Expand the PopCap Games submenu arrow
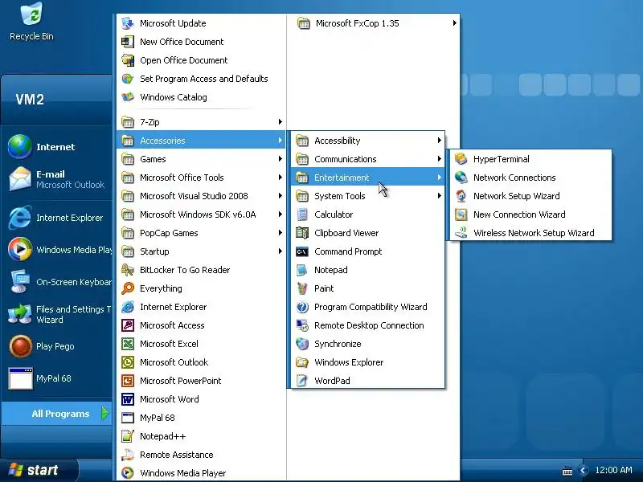The width and height of the screenshot is (643, 482). coord(280,232)
